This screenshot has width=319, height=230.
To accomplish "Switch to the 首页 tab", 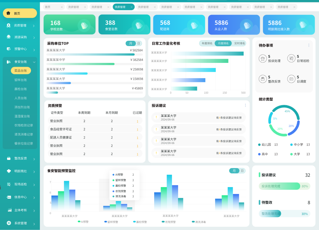I will (x=54, y=7).
